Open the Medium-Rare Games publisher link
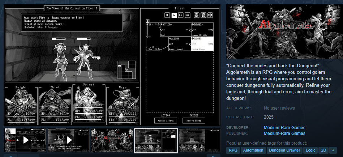 coord(284,133)
